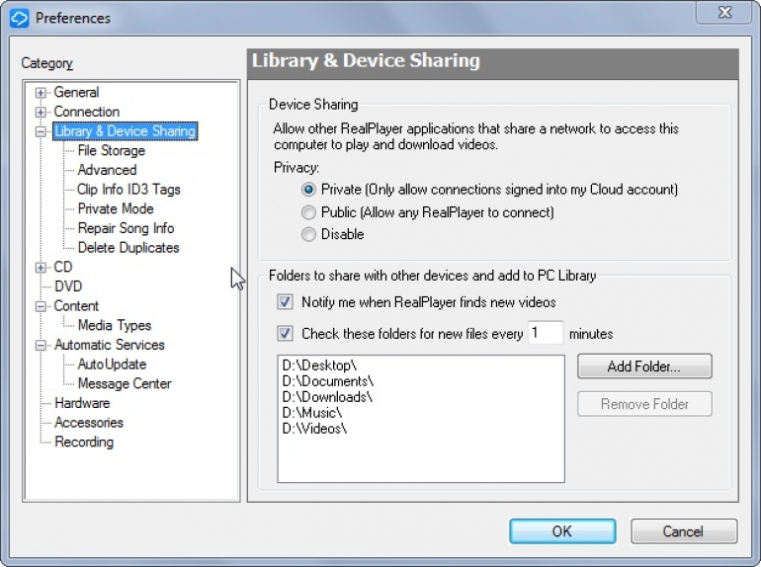Viewport: 761px width, 567px height.
Task: Collapse the Library & Device Sharing node
Action: coord(41,131)
